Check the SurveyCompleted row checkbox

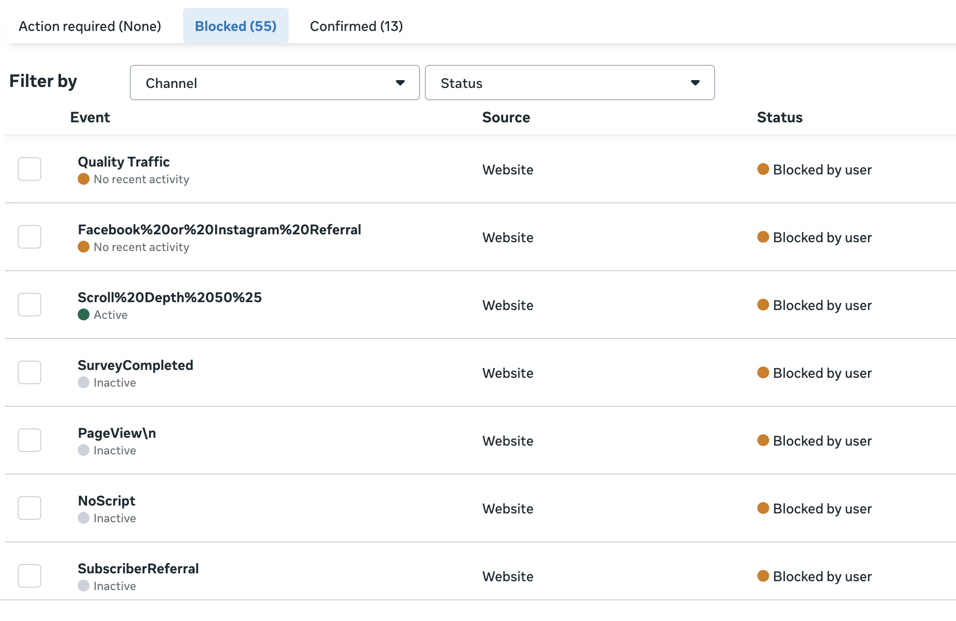(x=30, y=372)
